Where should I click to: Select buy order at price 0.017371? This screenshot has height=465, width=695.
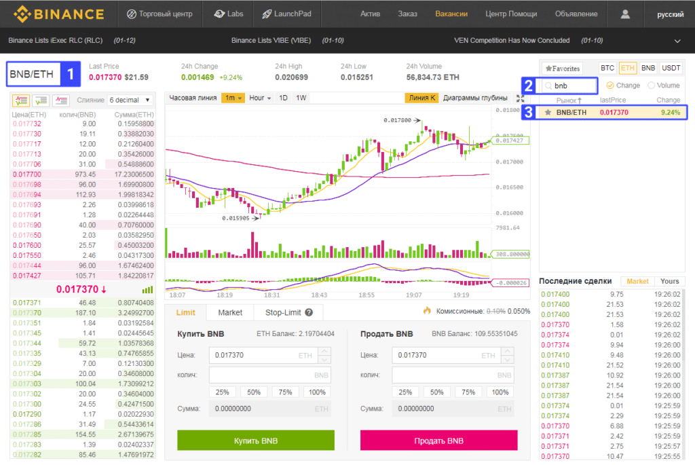pyautogui.click(x=83, y=303)
